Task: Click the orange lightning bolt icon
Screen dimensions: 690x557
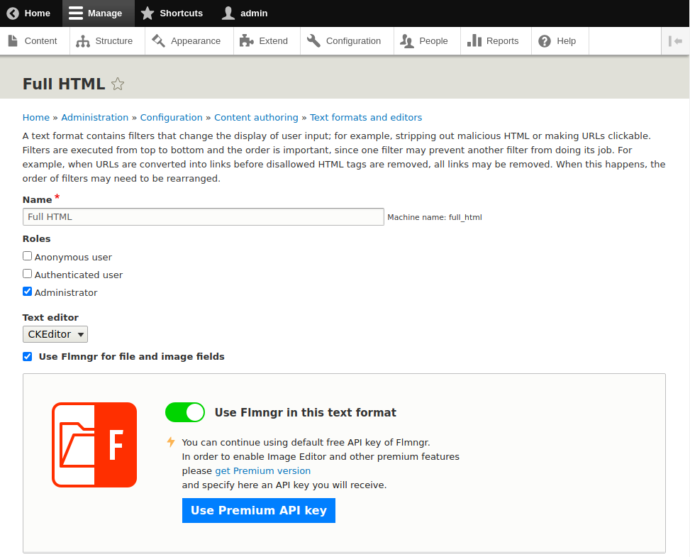Action: click(171, 441)
